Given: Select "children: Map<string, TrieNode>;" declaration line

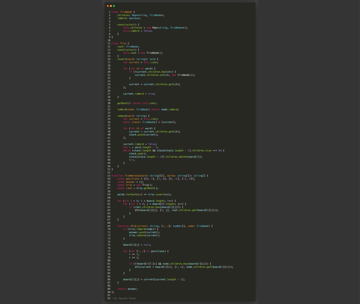Looking at the screenshot, I should tap(141, 15).
